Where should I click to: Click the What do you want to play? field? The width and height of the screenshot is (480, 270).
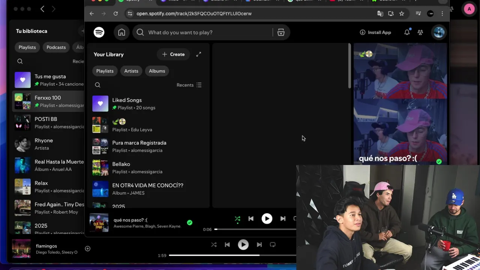coord(210,32)
